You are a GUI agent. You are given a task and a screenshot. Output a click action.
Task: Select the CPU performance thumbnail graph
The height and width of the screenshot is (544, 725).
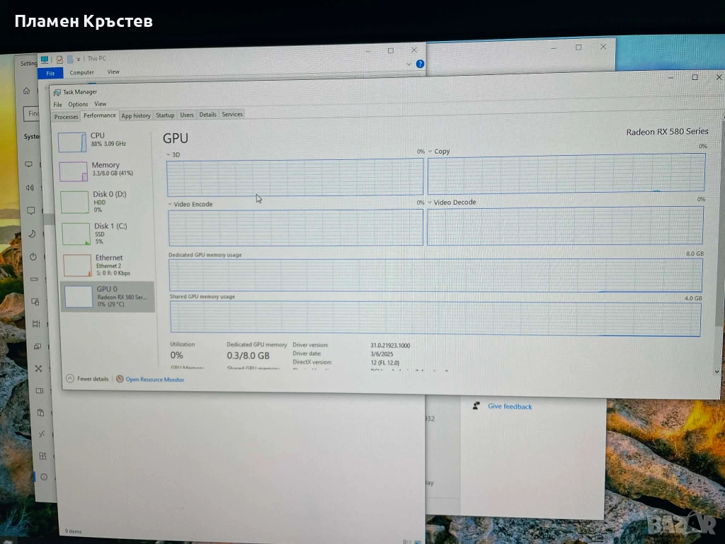(x=72, y=141)
